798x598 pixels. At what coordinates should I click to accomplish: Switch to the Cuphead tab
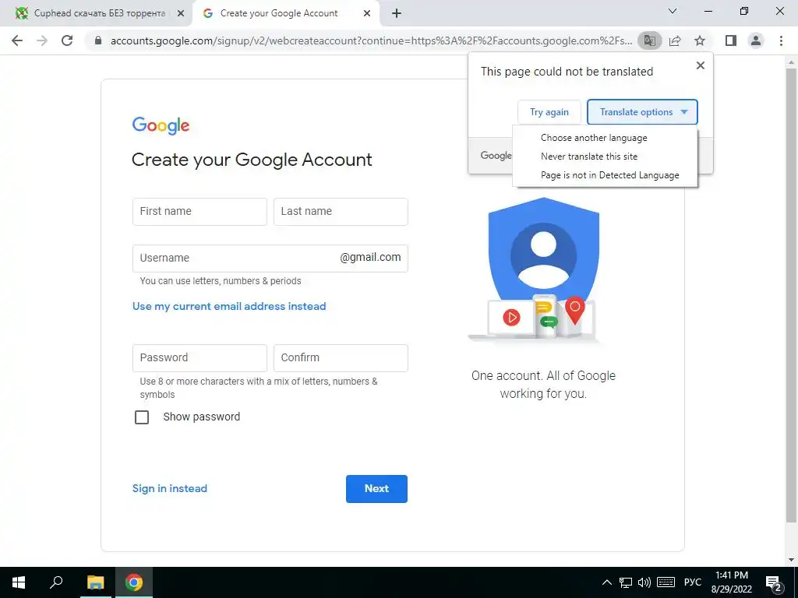click(x=97, y=14)
